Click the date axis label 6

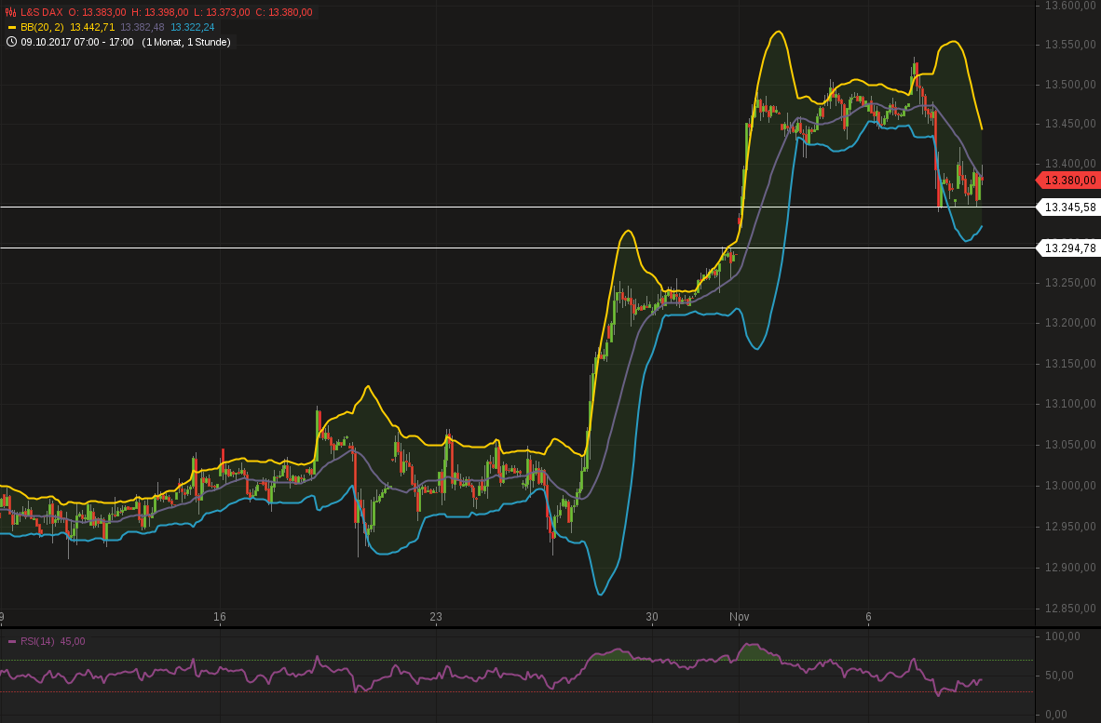coord(868,617)
